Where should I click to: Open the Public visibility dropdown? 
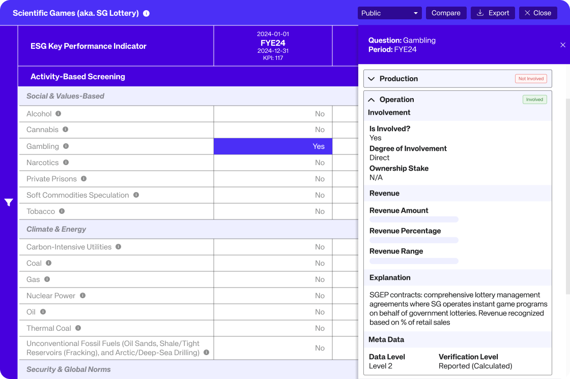point(389,13)
